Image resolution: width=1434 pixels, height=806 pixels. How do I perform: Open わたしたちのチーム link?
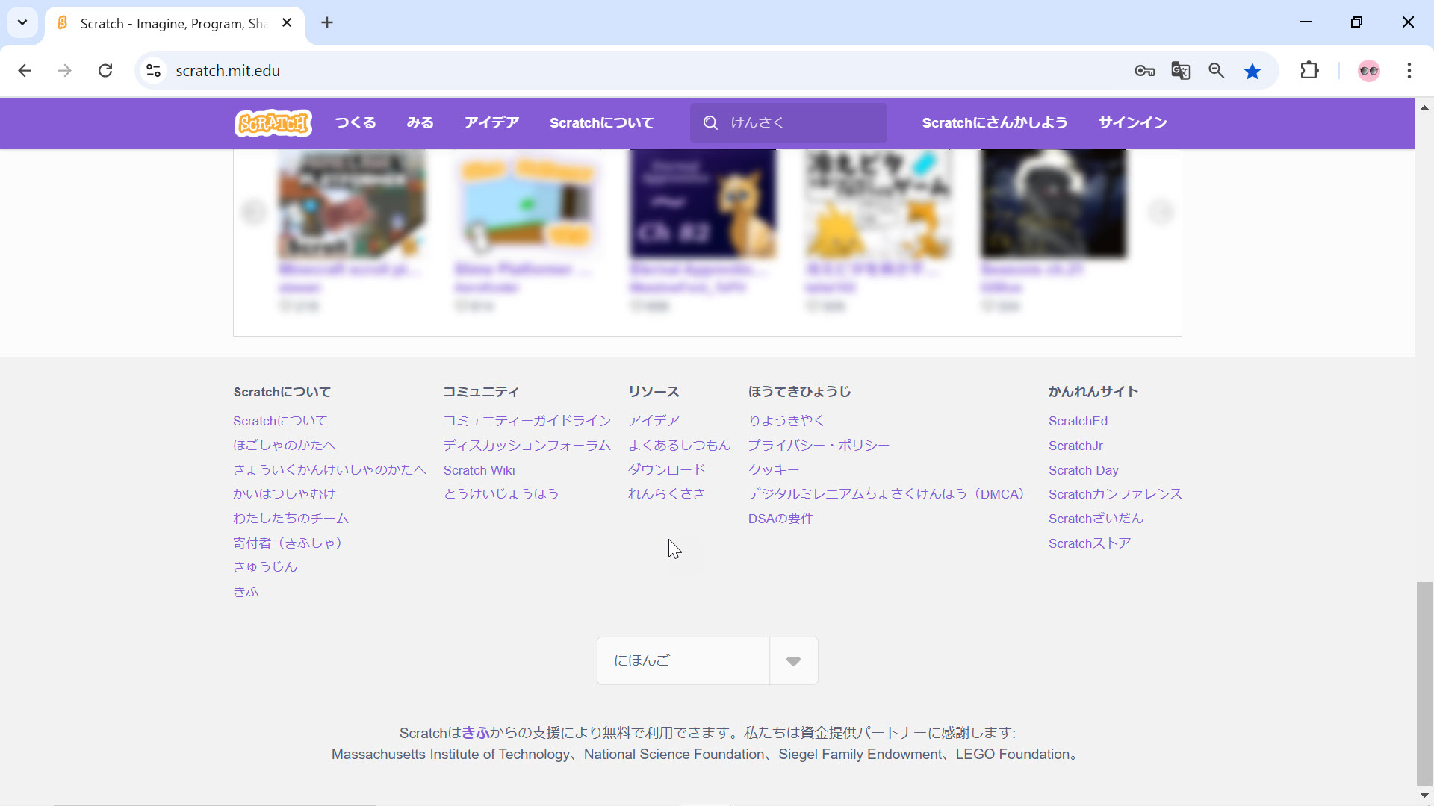pos(291,519)
